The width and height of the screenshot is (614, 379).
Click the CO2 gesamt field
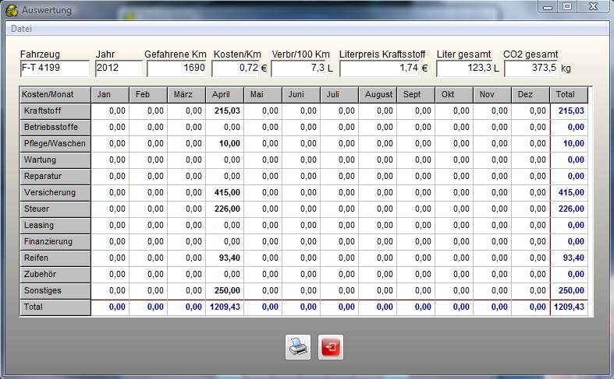pos(531,68)
